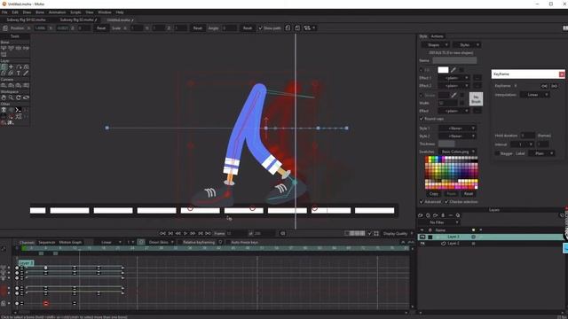568x319 pixels.
Task: Open the Swatches Basic Colors.png dropdown
Action: tap(457, 152)
